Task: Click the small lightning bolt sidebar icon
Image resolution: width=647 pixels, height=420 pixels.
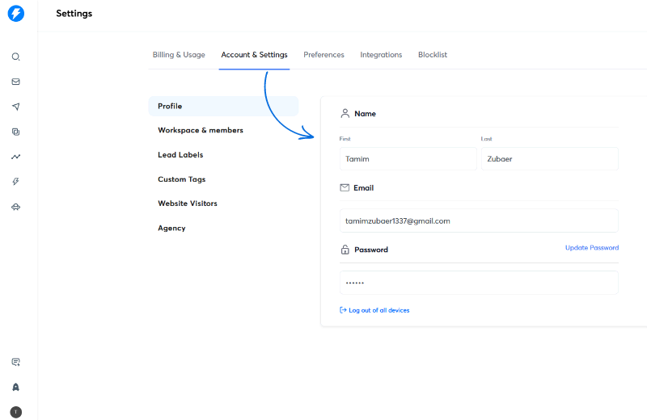Action: (x=15, y=182)
